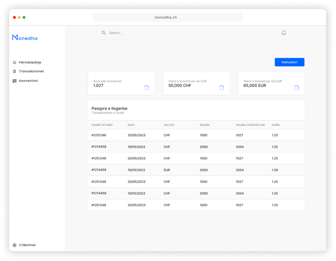This screenshot has height=261, width=336.
Task: Click the Monedha logo
Action: (x=25, y=38)
